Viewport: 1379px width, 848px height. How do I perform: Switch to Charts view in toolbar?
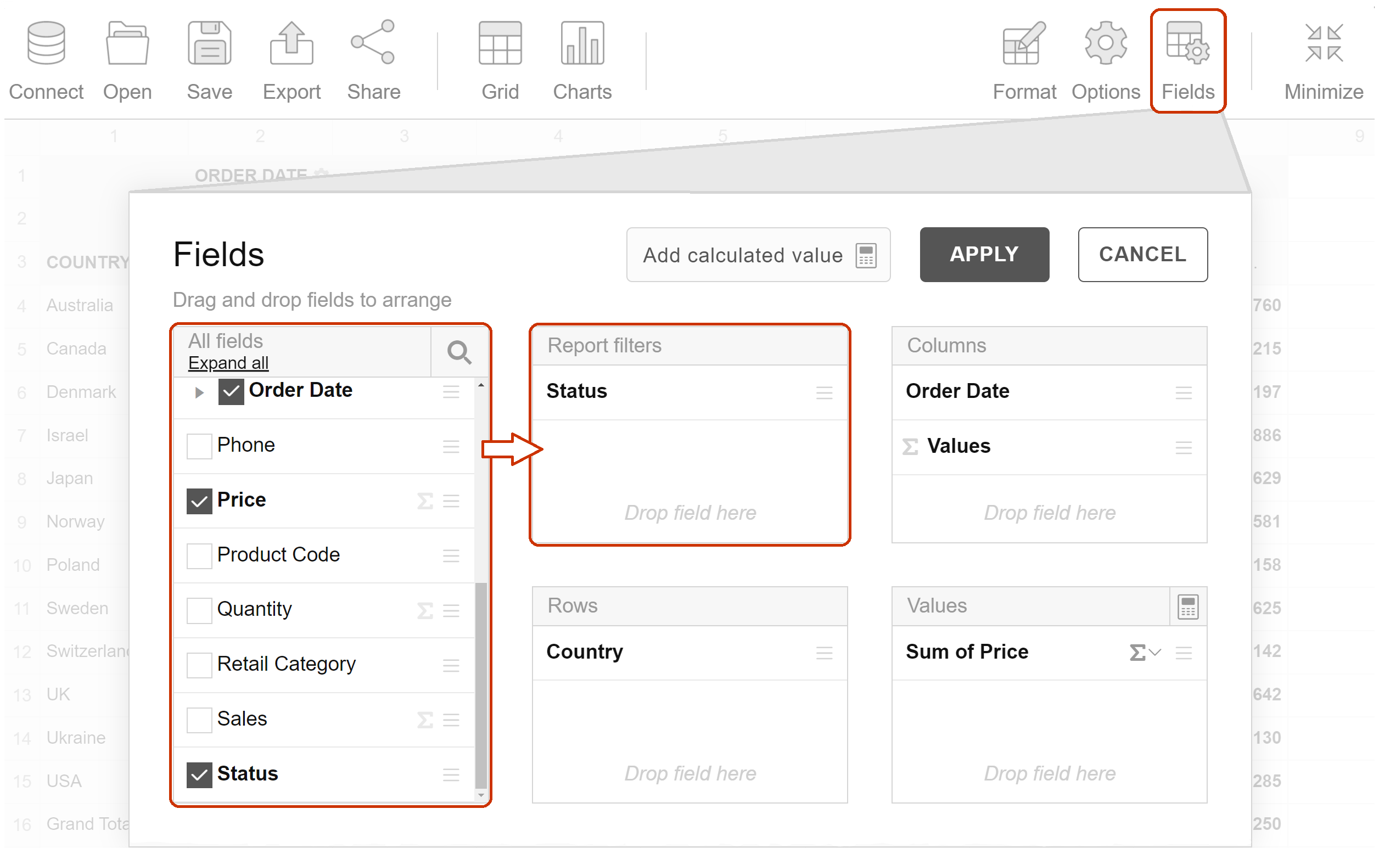(x=582, y=43)
